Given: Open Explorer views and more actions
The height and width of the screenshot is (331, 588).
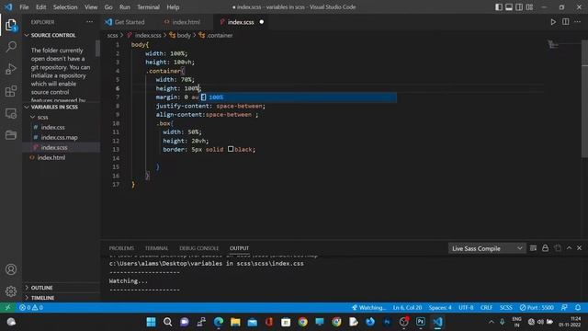Looking at the screenshot, I should click(x=90, y=22).
